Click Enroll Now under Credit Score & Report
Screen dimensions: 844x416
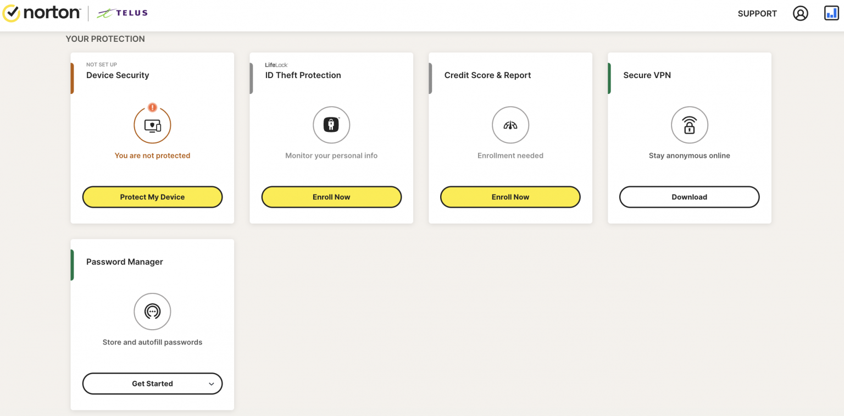(510, 197)
